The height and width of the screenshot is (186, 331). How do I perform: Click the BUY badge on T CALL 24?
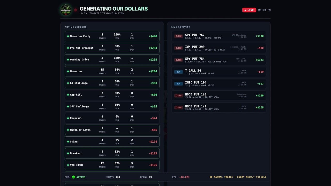coord(179,72)
